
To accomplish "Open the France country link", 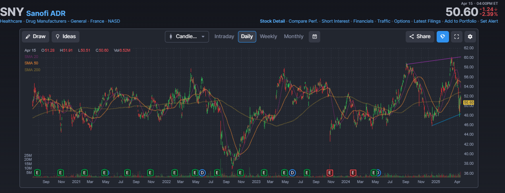I will [x=97, y=21].
